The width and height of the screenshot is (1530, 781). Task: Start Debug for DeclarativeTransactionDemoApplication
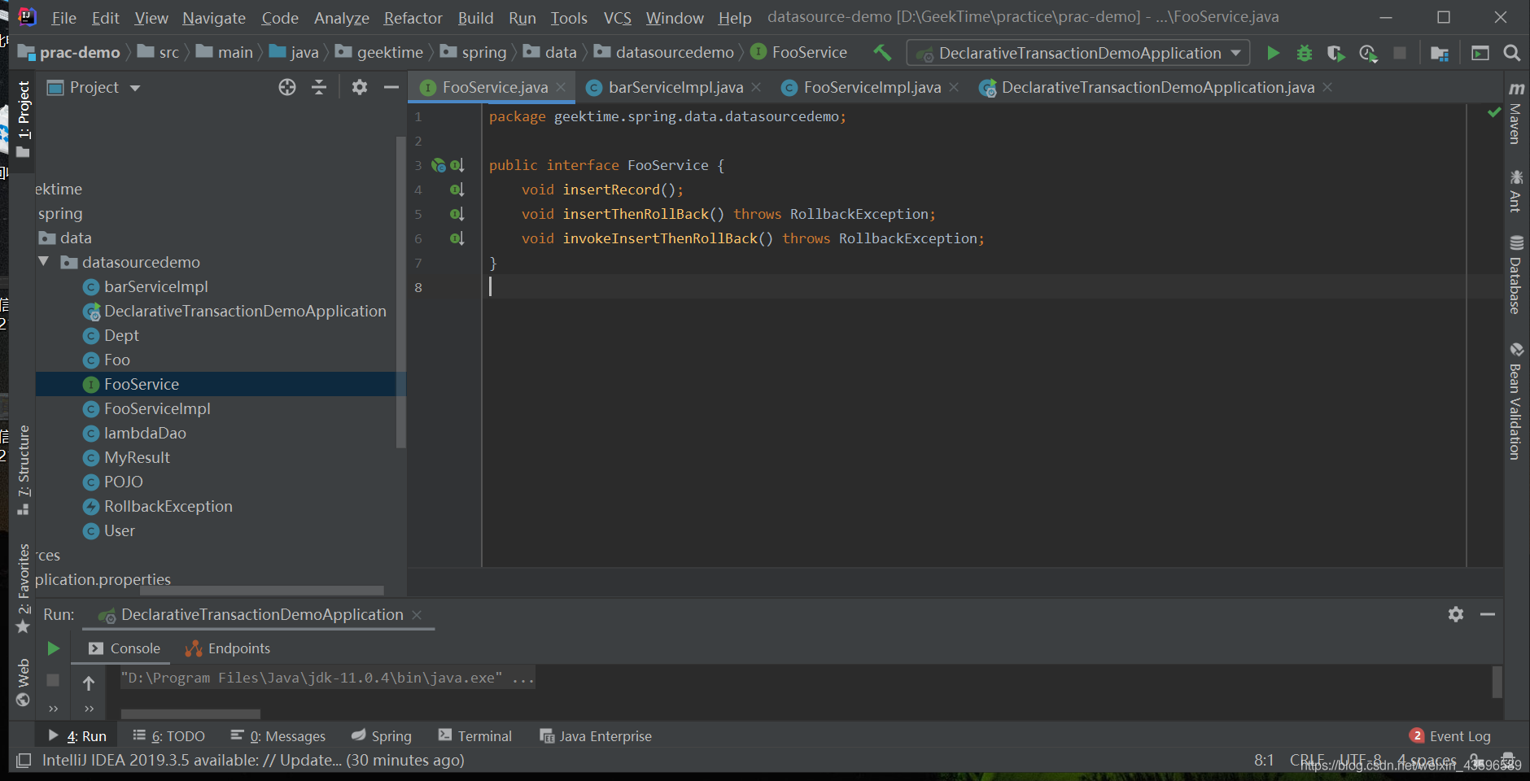click(x=1305, y=53)
